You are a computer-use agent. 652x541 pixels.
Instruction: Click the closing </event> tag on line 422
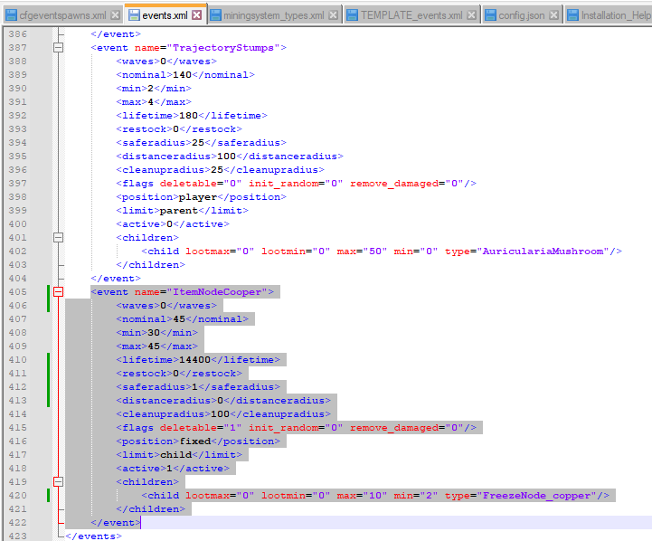(x=116, y=523)
